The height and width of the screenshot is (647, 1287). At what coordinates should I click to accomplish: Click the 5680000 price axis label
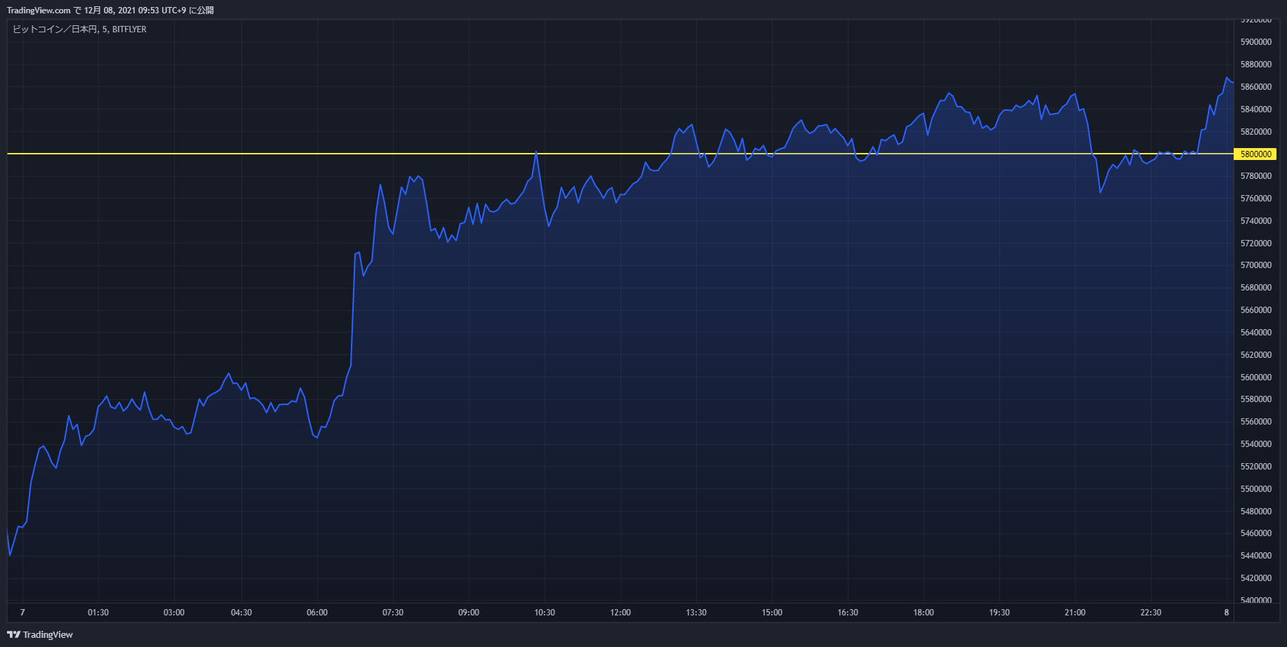(1256, 288)
